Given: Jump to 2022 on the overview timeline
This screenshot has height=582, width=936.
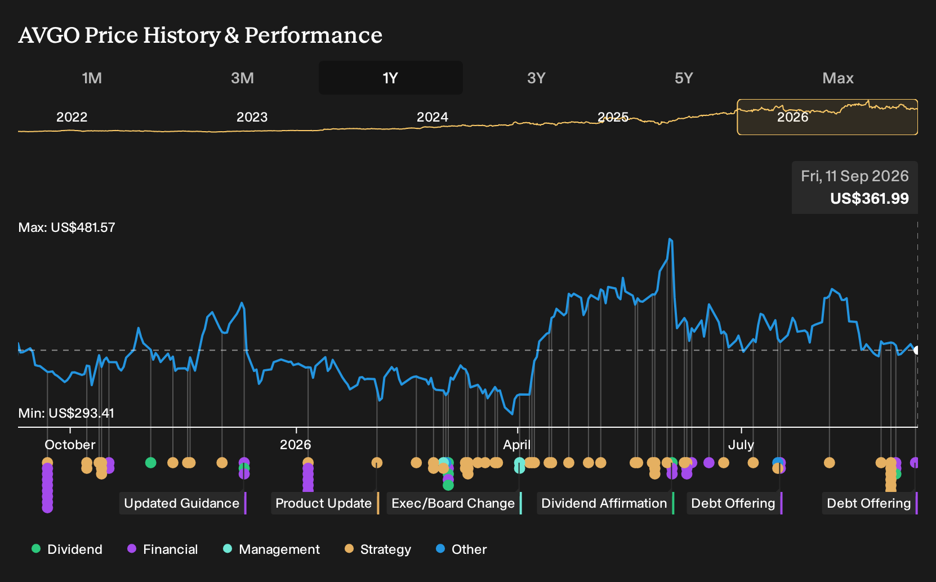Looking at the screenshot, I should click(72, 117).
